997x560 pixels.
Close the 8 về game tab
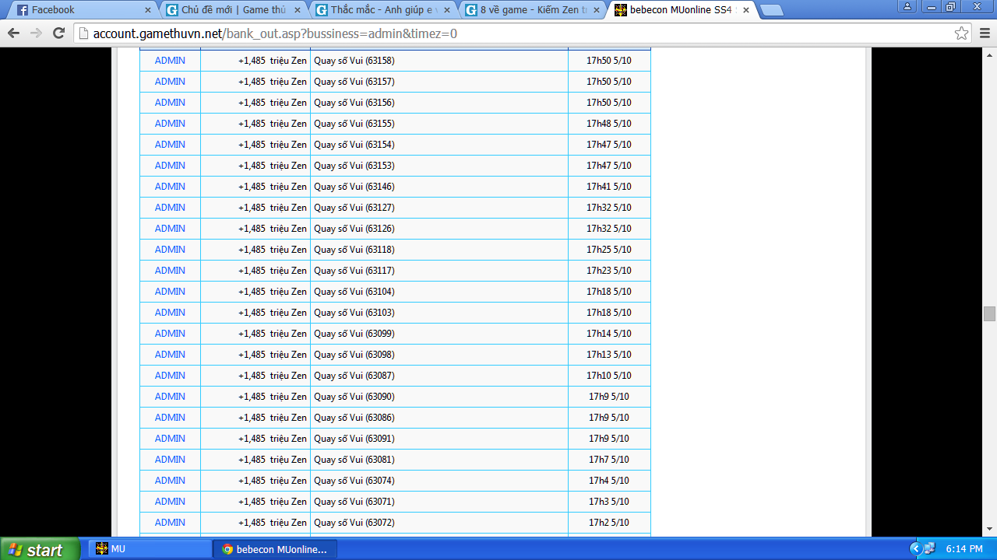[x=597, y=10]
